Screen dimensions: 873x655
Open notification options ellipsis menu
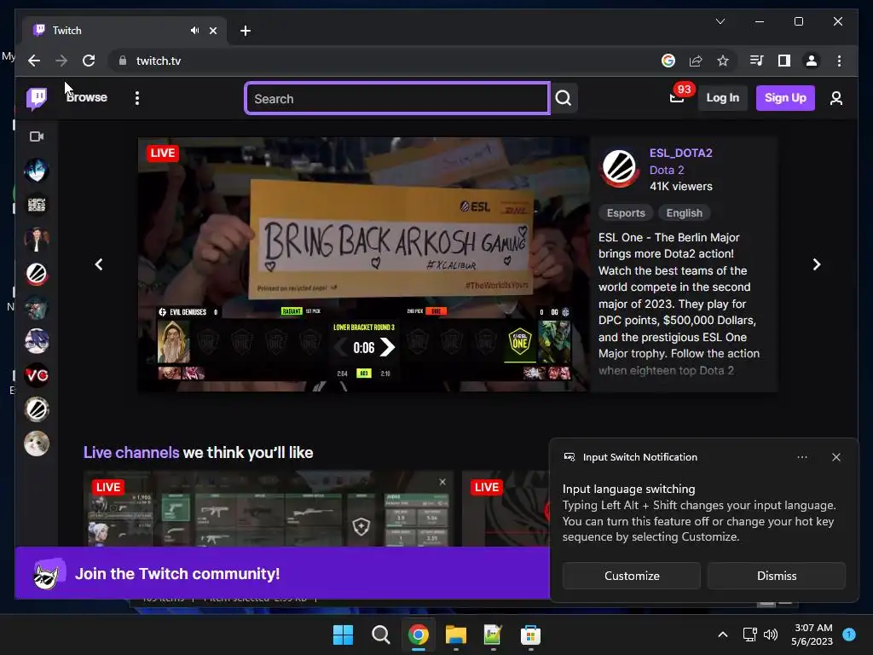pos(801,457)
